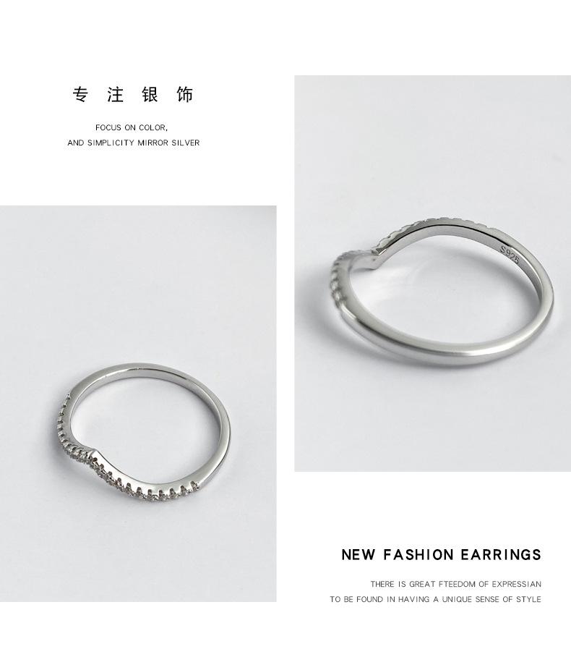
Task: Click the text FOCUS ON COLOR
Action: click(132, 128)
